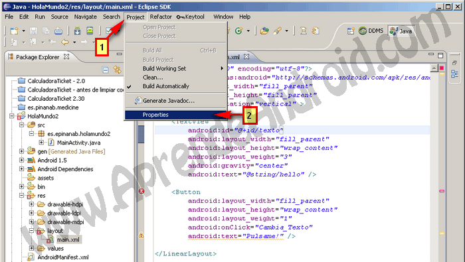Switch to the Java perspective
465x262 pixels.
coord(401,31)
